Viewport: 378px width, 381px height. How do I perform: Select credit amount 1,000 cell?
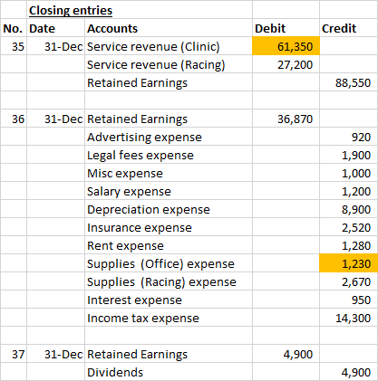tap(348, 173)
